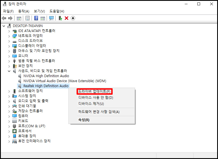Choose 디바이스 사용 안 함(D) in context menu
Screen dimensions: 218x159
click(x=102, y=98)
